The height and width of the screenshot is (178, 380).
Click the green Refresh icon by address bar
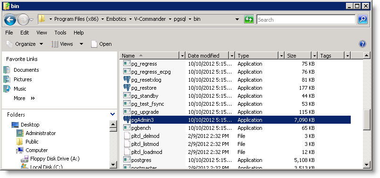(x=249, y=19)
